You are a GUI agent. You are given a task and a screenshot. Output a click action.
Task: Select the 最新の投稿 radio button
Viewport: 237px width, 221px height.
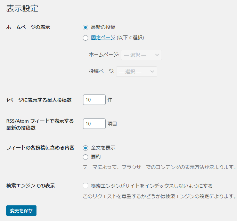tap(85, 27)
